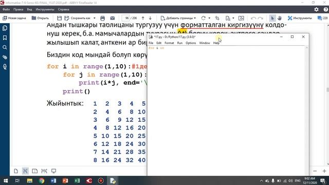Expand the Save as dropdown arrow
This screenshot has height=185, width=329.
pos(94,18)
